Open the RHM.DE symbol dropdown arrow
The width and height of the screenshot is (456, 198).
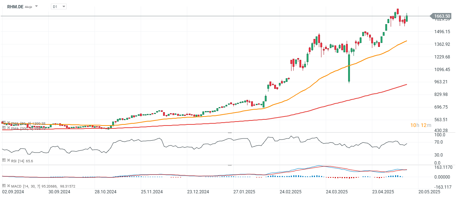tap(36, 6)
